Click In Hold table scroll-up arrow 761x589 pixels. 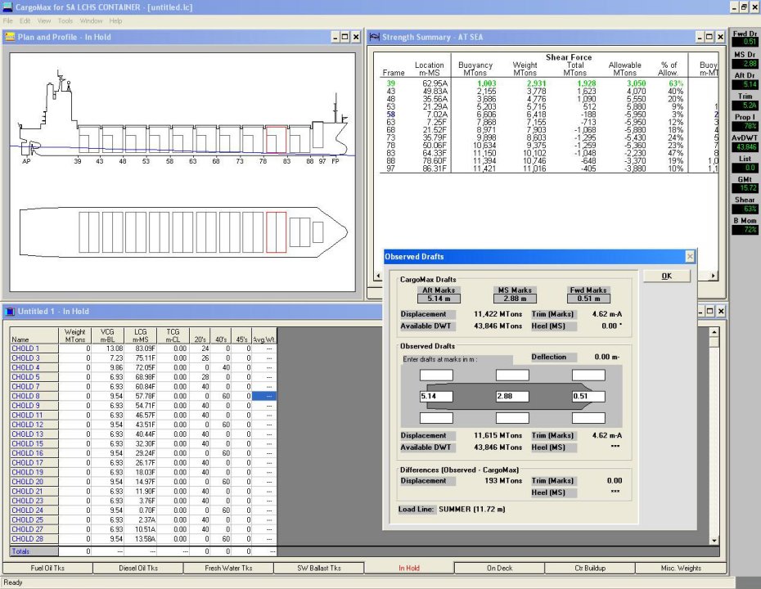714,332
